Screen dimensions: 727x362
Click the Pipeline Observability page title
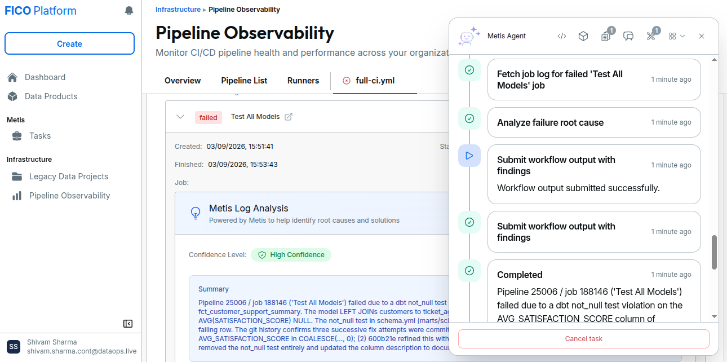245,33
